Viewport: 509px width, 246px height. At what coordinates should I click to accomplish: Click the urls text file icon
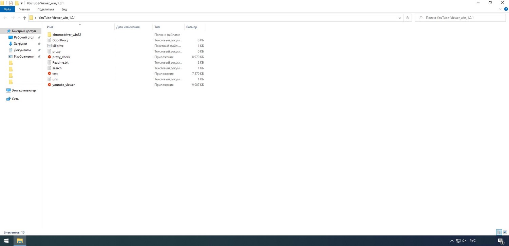pos(49,79)
